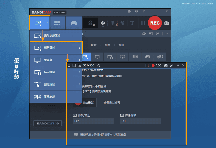This screenshot has height=148, width=216.
Task: Click the F12 record/stop hotkey field
Action: pos(93,121)
